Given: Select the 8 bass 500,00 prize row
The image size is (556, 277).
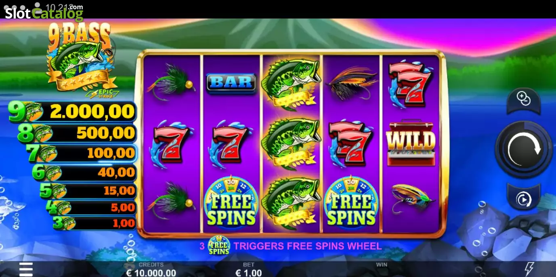Looking at the screenshot, I should (77, 133).
